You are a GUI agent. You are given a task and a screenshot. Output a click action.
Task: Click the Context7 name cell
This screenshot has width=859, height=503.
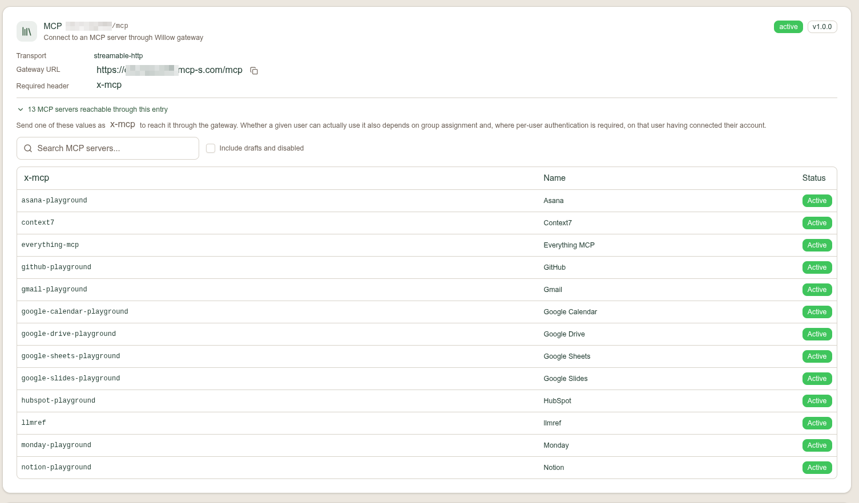pos(558,223)
